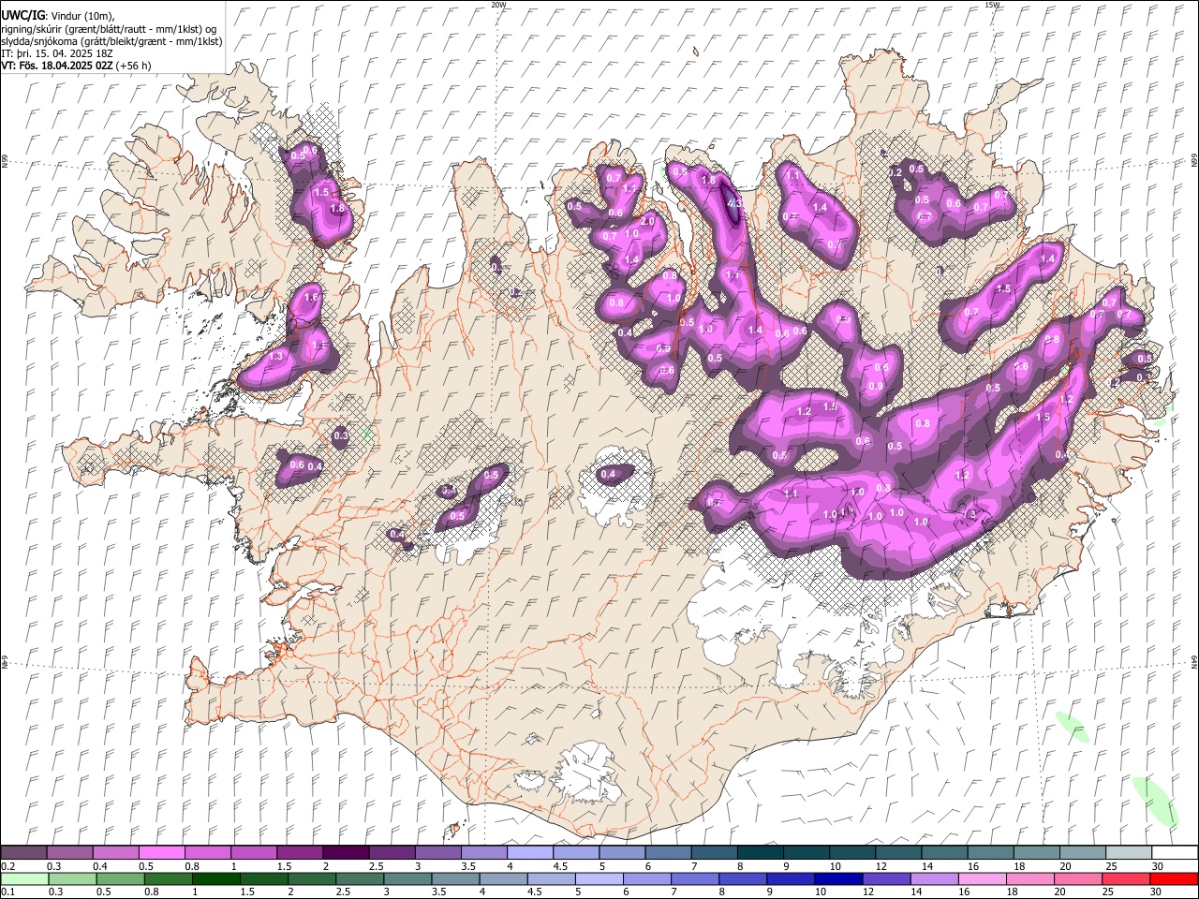Choose the lower legend swatch starting at 3.5

[456, 878]
